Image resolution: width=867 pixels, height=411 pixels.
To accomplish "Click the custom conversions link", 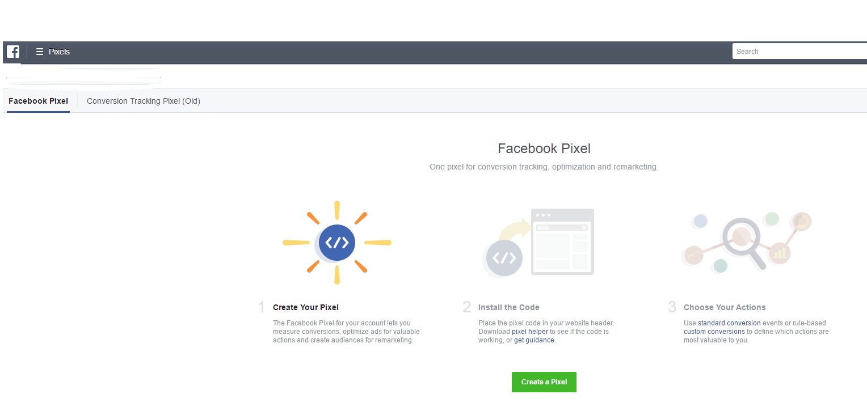I will coord(714,331).
